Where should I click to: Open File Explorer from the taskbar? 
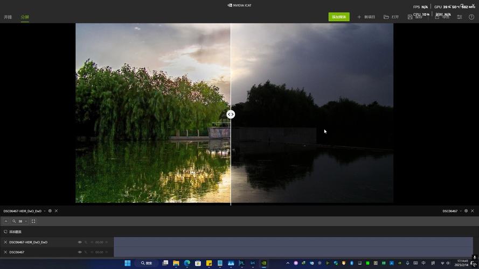176,263
